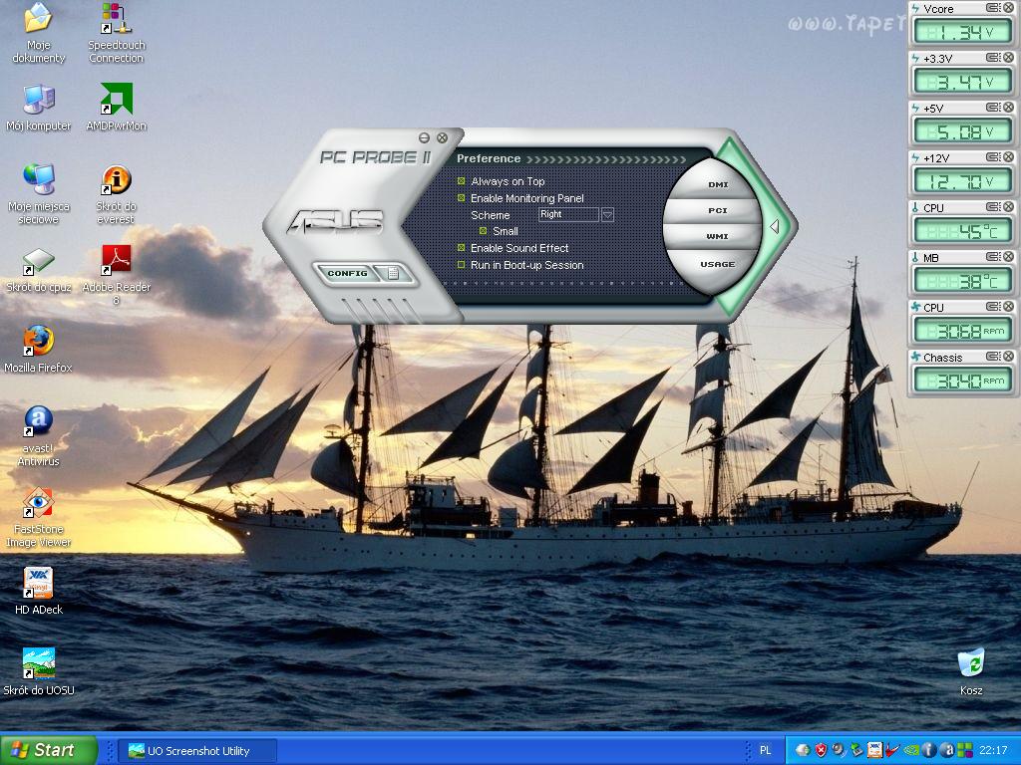
Task: Open the Scheme dropdown arrow
Action: pos(607,214)
